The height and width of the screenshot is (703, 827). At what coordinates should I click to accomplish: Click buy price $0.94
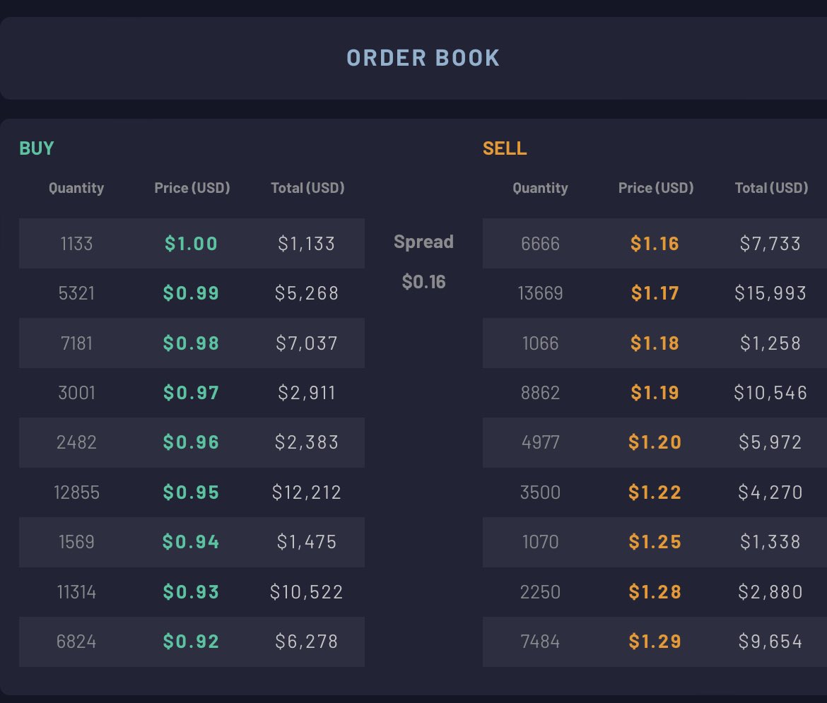point(191,542)
